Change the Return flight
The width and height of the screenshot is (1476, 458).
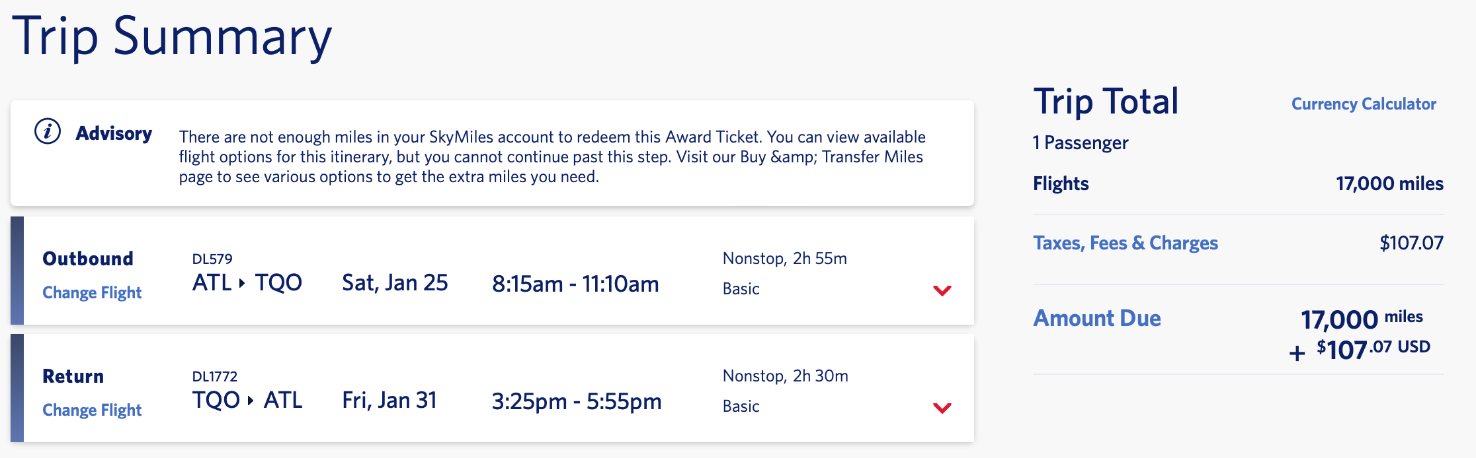92,410
